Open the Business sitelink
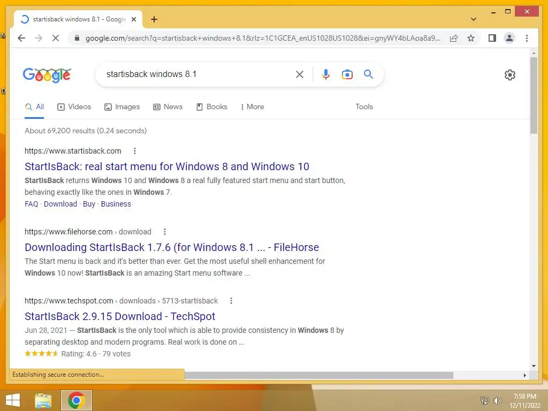 coord(116,204)
